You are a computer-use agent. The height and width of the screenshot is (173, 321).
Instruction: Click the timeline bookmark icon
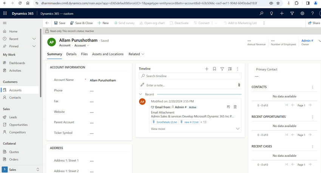(x=215, y=69)
